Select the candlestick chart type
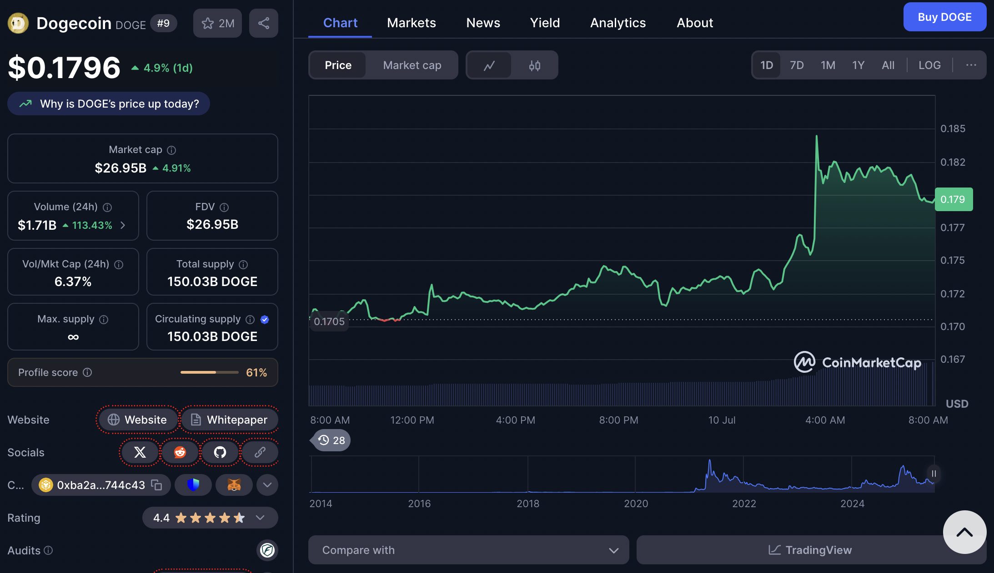 [535, 65]
